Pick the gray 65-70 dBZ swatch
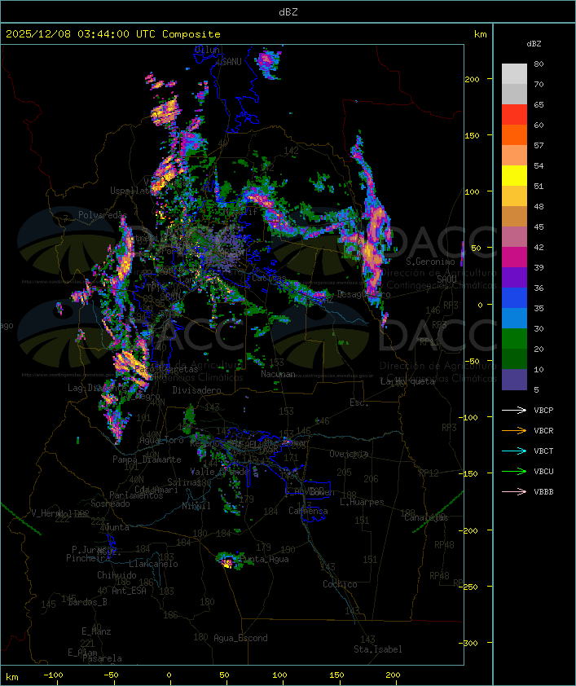 (x=514, y=94)
